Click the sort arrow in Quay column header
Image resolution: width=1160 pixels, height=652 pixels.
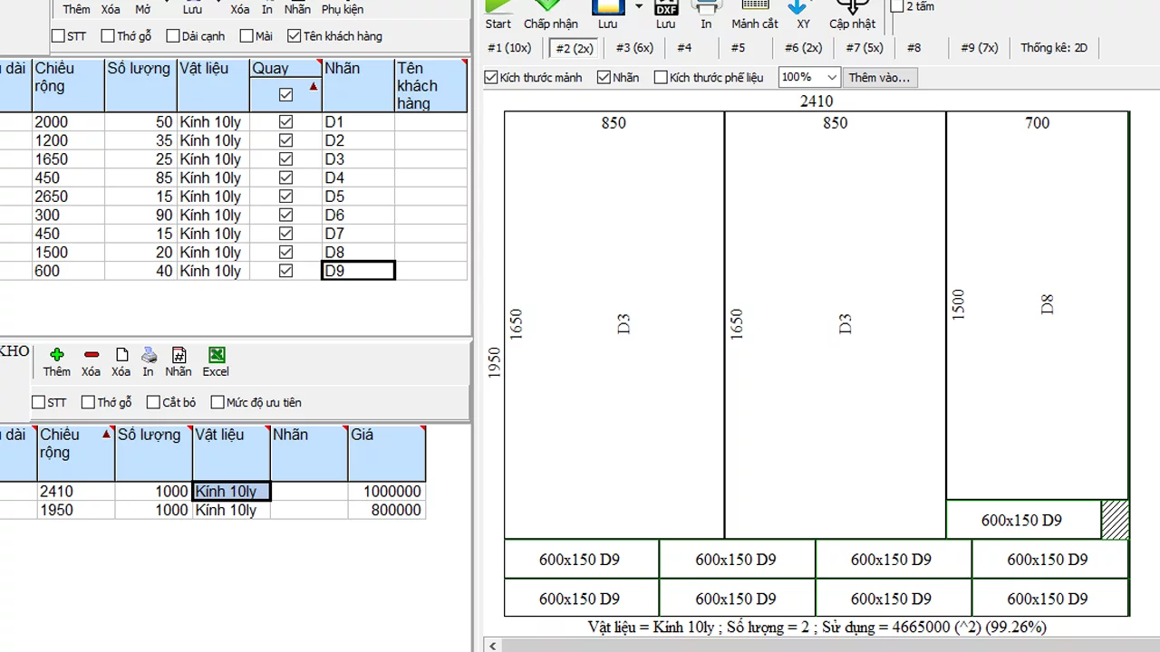(314, 87)
